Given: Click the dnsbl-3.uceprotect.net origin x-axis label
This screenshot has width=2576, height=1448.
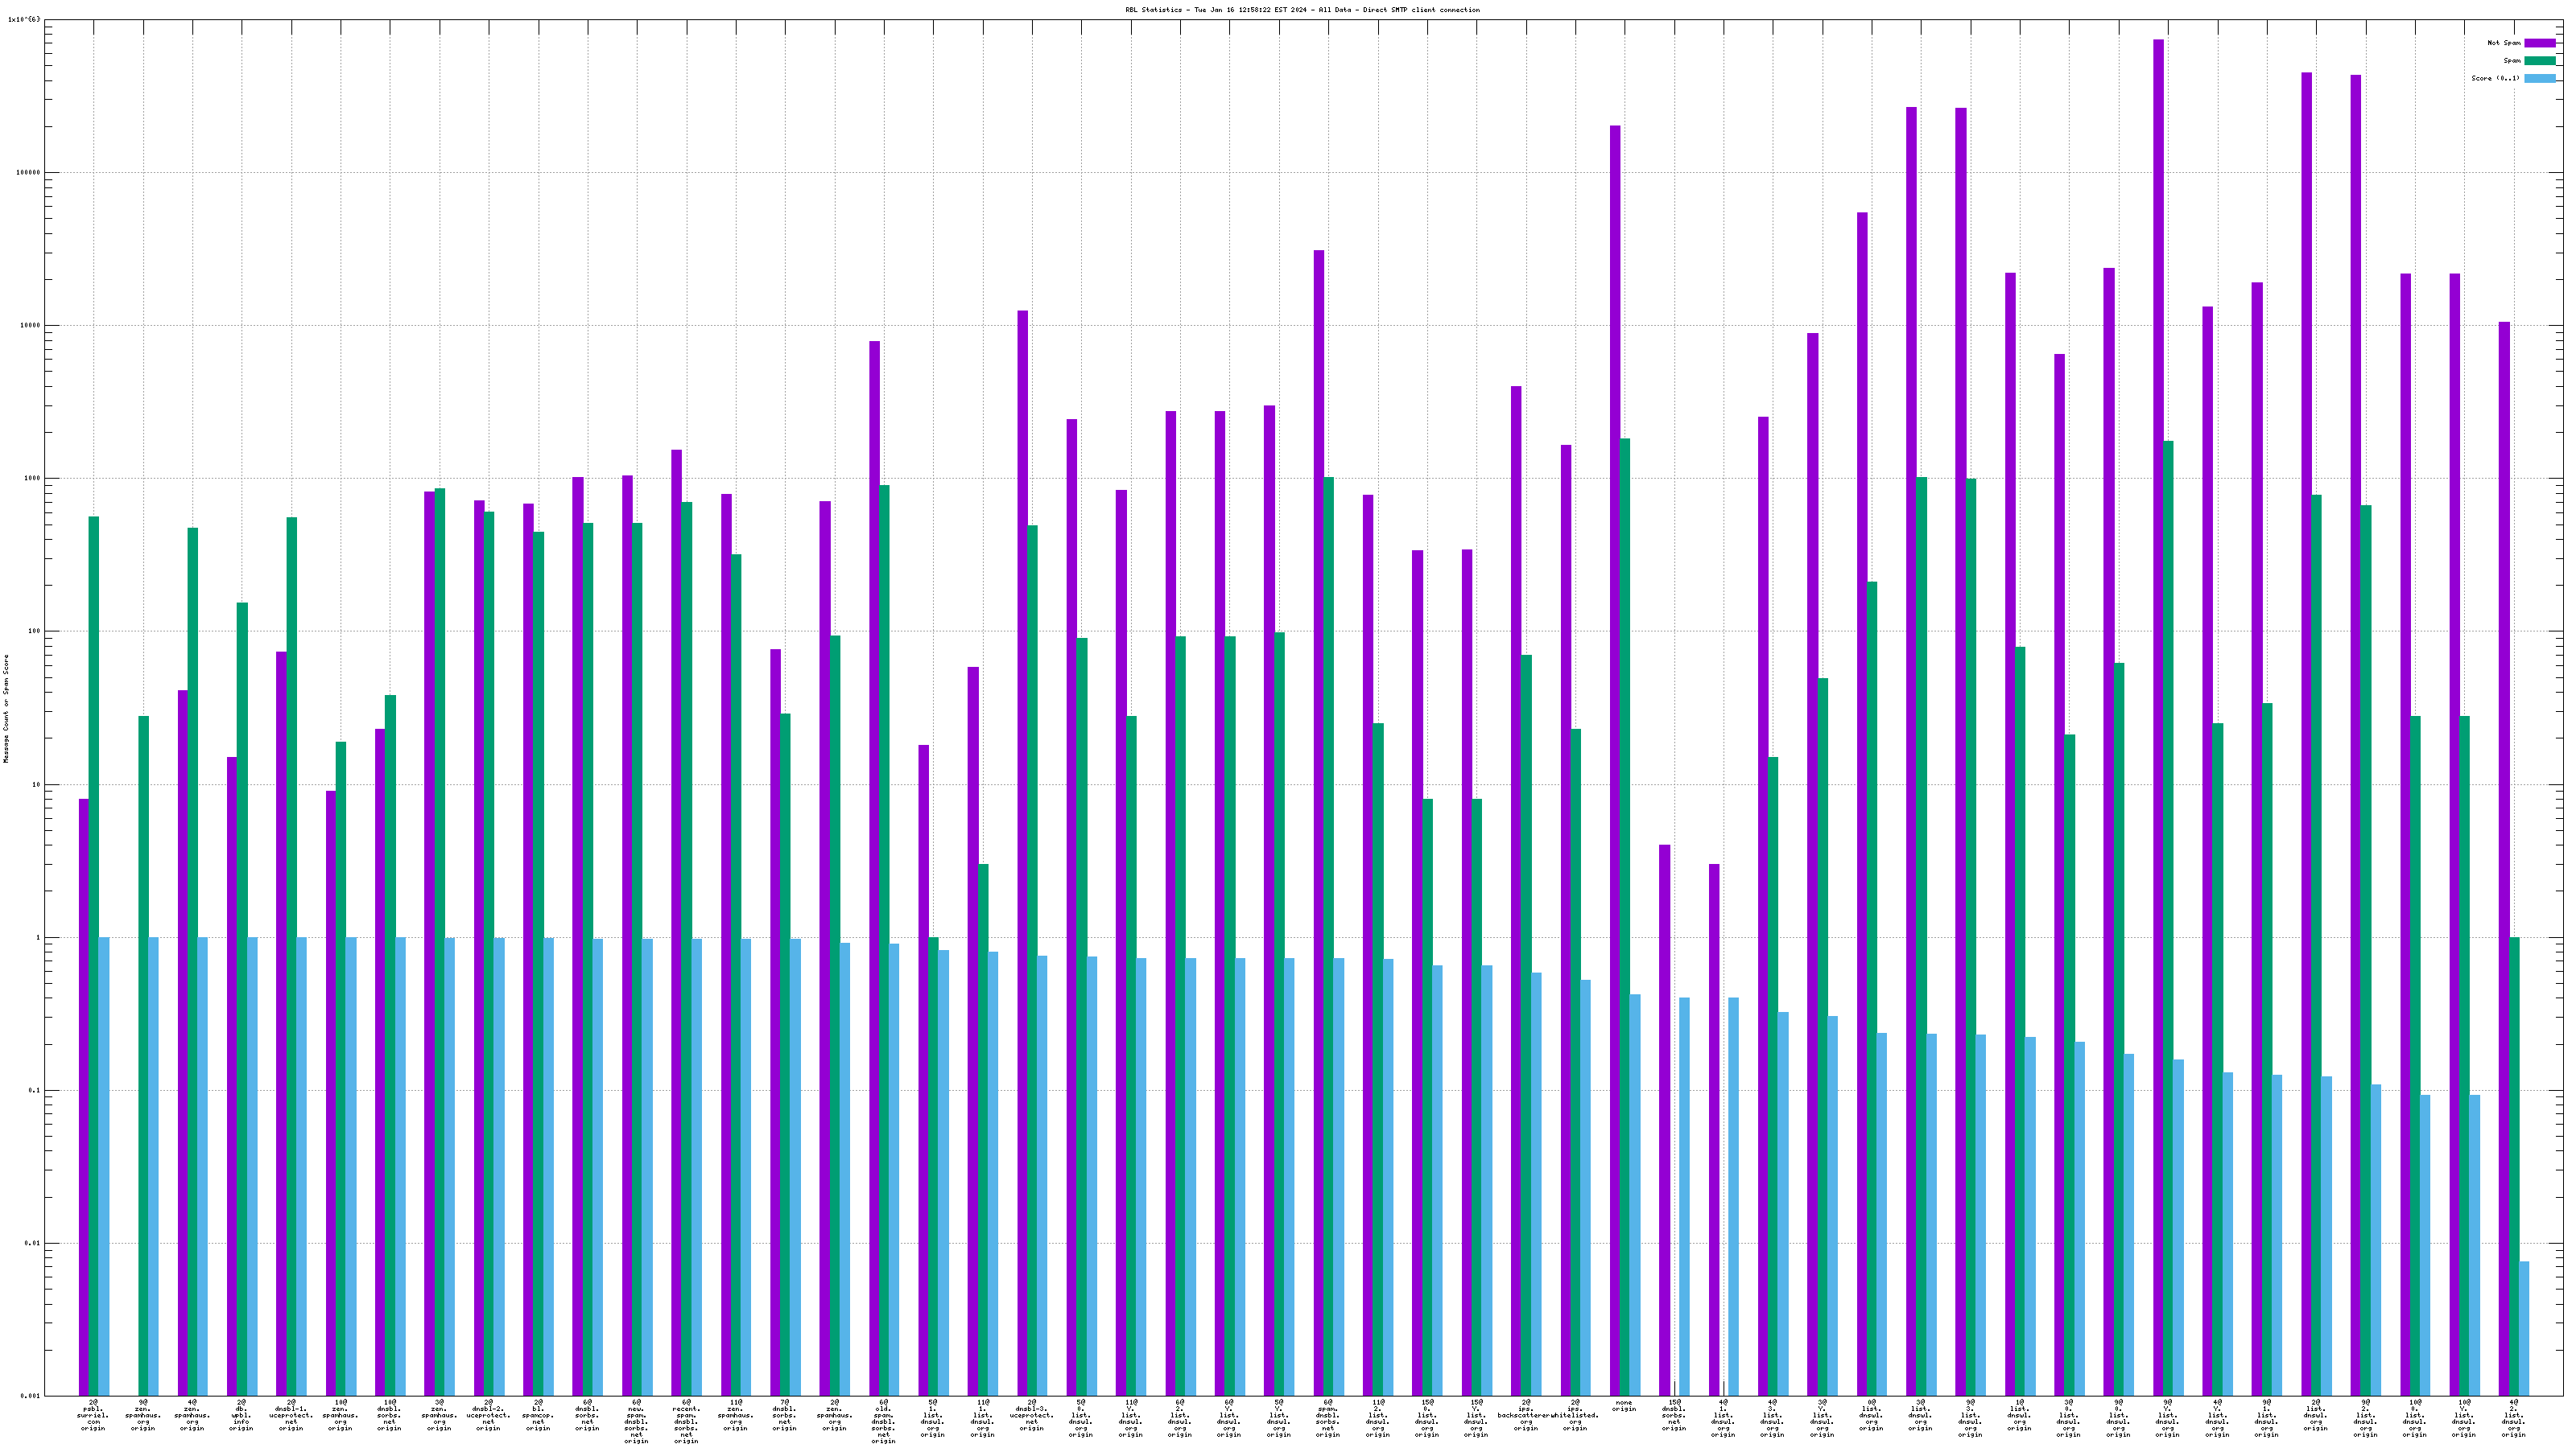Looking at the screenshot, I should click(x=1031, y=1416).
